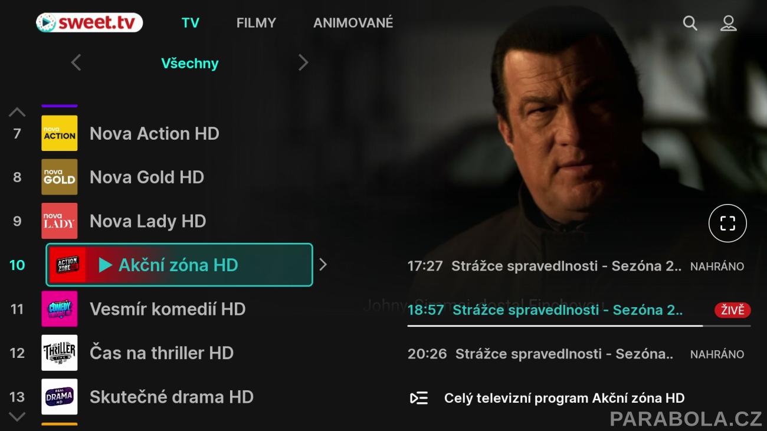
Task: Click the sweet.tv logo
Action: (x=89, y=22)
